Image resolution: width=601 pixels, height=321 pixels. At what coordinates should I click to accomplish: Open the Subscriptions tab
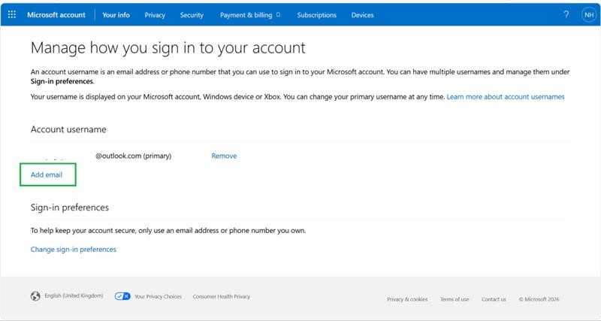pos(316,15)
